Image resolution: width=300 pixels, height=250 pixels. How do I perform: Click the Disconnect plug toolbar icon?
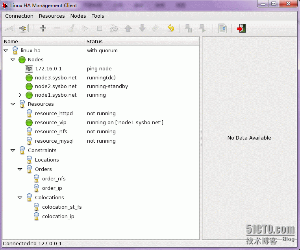coord(24,29)
